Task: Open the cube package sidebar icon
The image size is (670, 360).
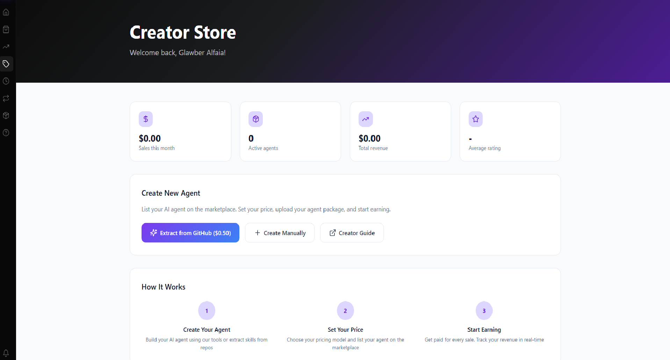Action: 6,115
